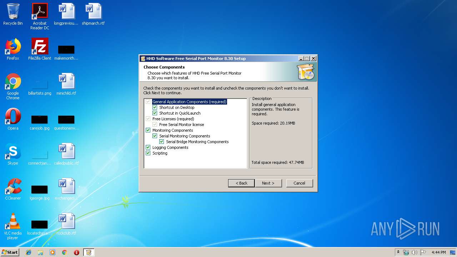457x257 pixels.
Task: Toggle Monitoring Components checkbox
Action: tap(148, 130)
